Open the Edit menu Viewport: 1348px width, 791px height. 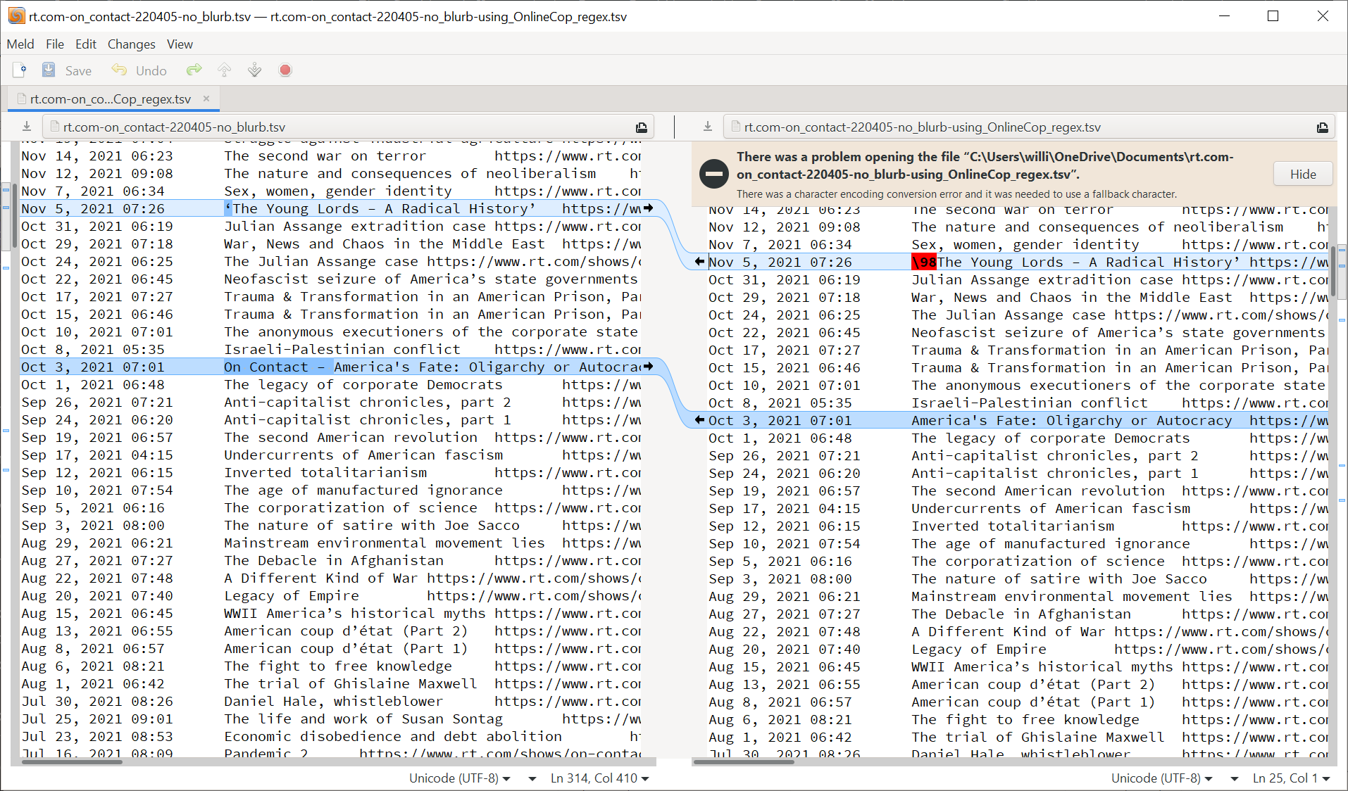pyautogui.click(x=86, y=44)
